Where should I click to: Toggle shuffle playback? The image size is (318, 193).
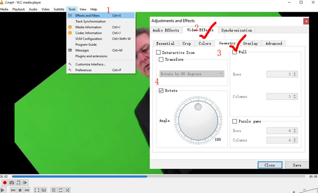pyautogui.click(x=68, y=190)
